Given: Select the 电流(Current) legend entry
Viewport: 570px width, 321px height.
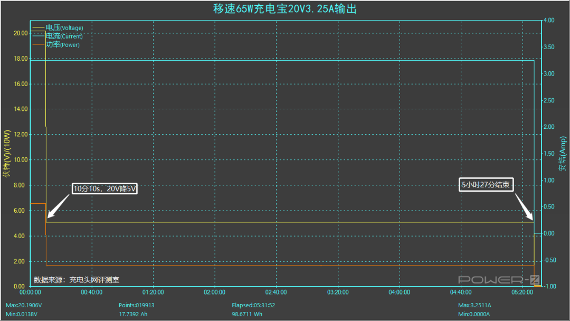Looking at the screenshot, I should tap(64, 36).
